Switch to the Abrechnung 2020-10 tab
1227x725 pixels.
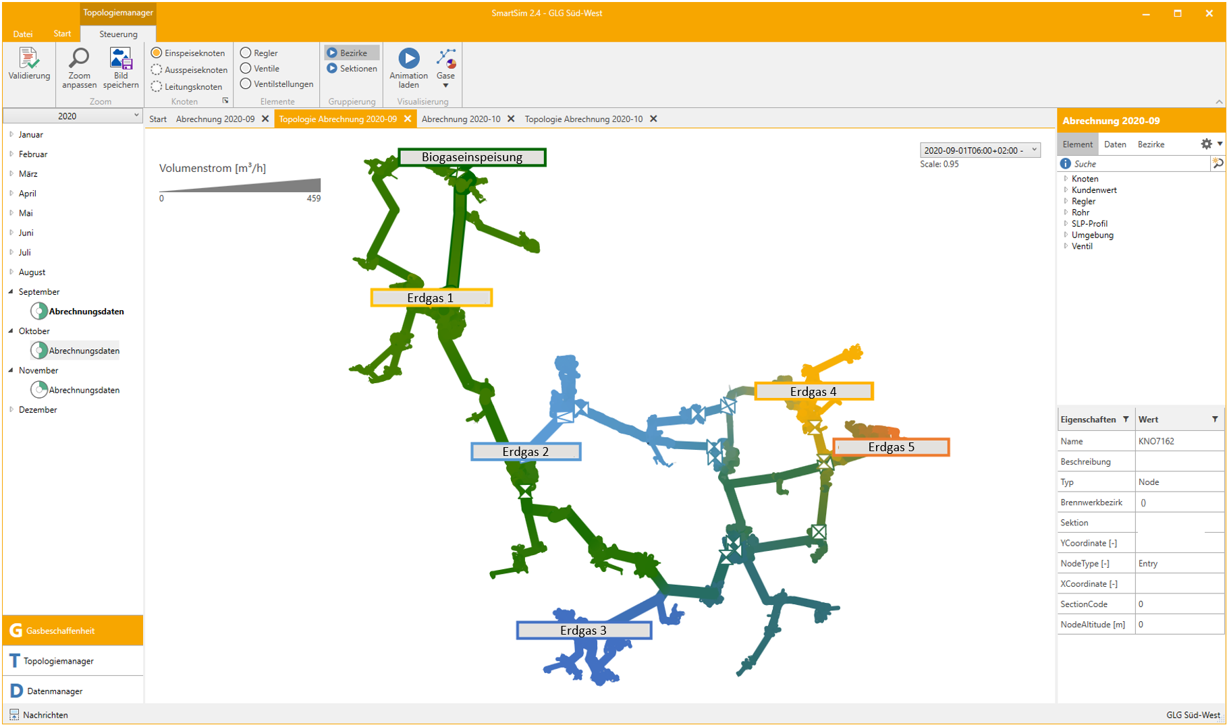click(461, 119)
